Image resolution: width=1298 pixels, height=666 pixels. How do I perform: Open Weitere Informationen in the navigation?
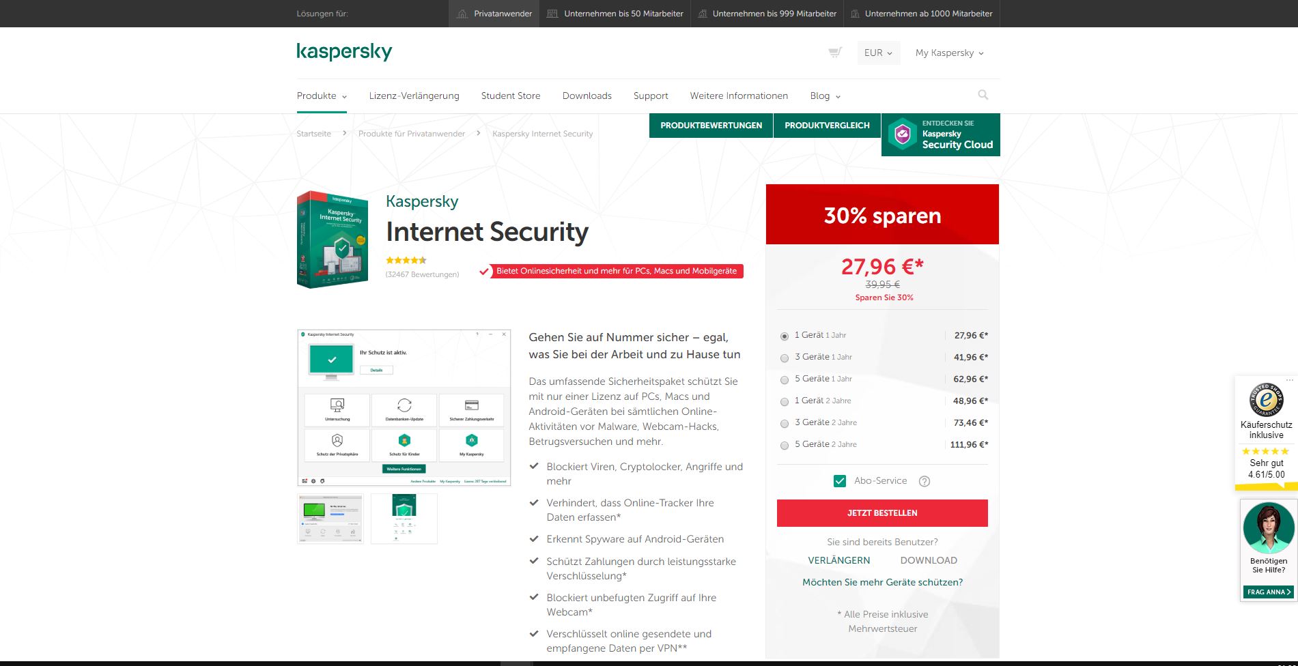[739, 96]
